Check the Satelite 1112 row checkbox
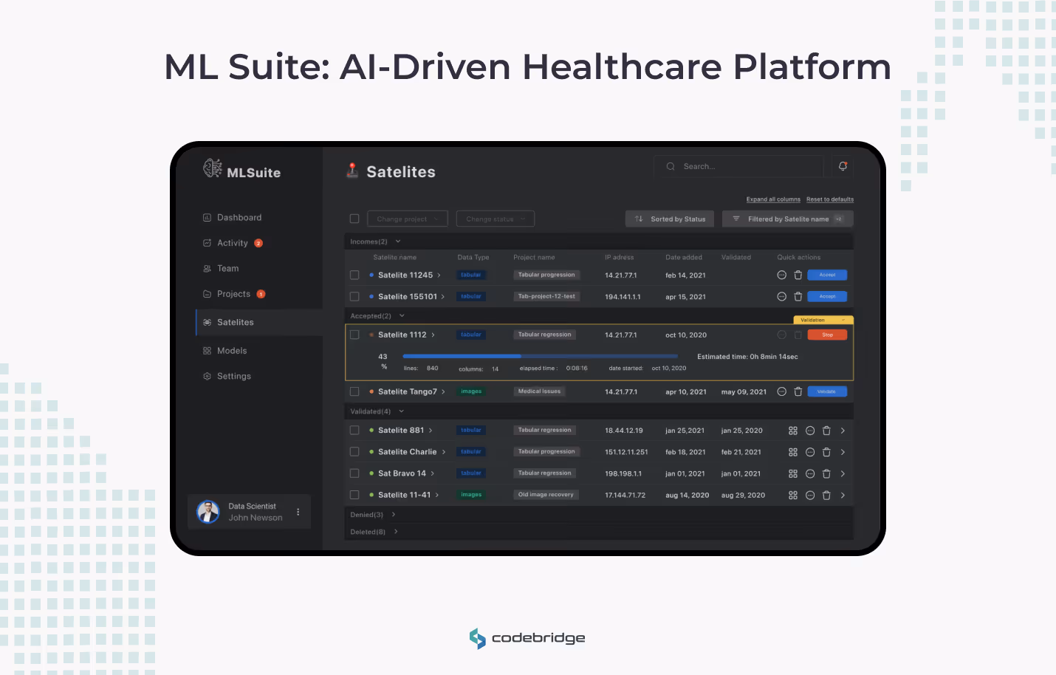The width and height of the screenshot is (1056, 675). 354,335
